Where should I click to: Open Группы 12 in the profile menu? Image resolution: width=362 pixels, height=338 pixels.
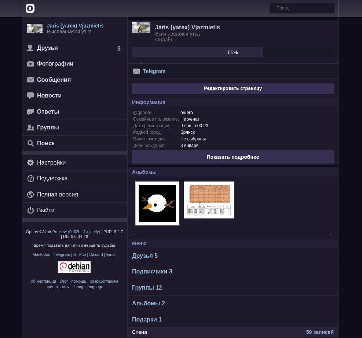(x=233, y=288)
